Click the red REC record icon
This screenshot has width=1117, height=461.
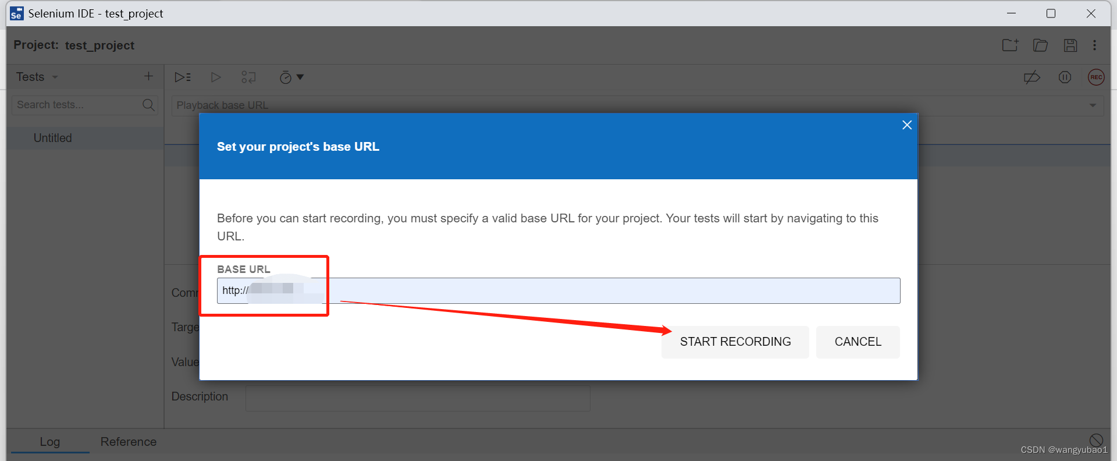1096,77
